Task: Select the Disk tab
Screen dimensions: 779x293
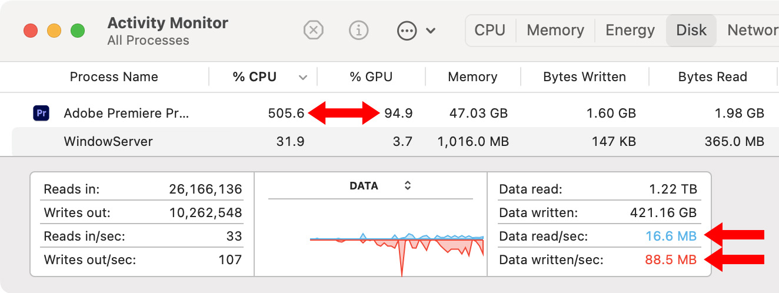Action: pyautogui.click(x=691, y=30)
